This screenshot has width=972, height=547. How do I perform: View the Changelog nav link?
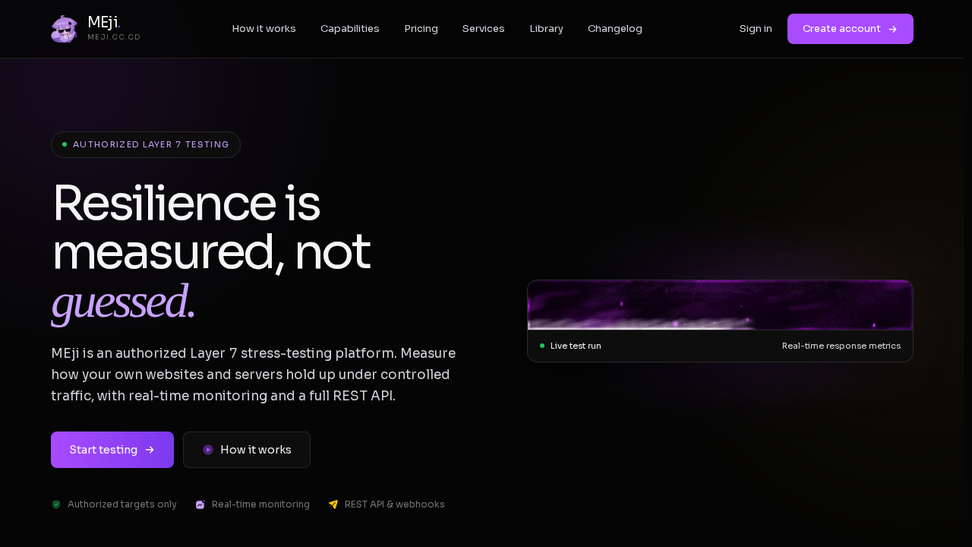[615, 29]
